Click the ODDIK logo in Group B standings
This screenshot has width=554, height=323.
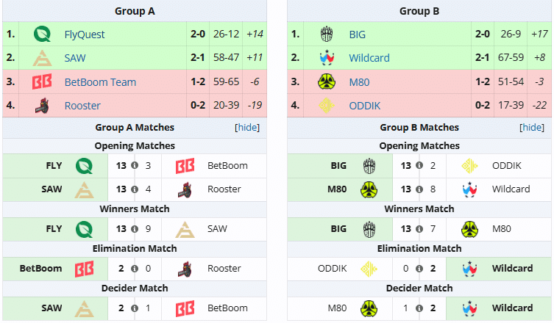tap(327, 106)
